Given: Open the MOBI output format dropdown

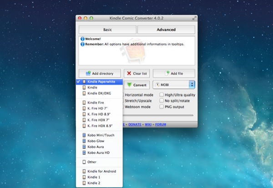Looking at the screenshot, I should pos(174,85).
